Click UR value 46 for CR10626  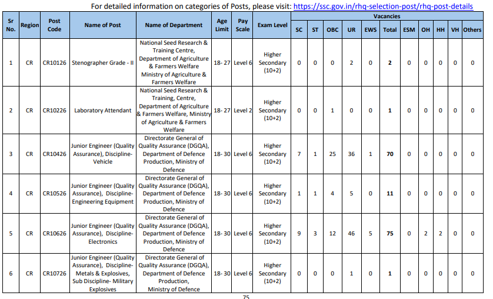[351, 234]
